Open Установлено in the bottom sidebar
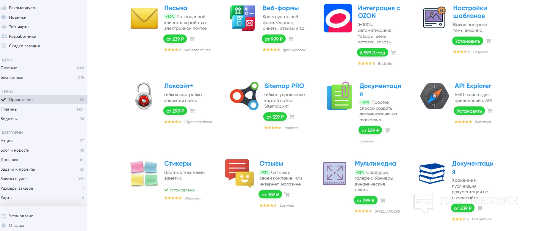The image size is (534, 231). pos(21,216)
